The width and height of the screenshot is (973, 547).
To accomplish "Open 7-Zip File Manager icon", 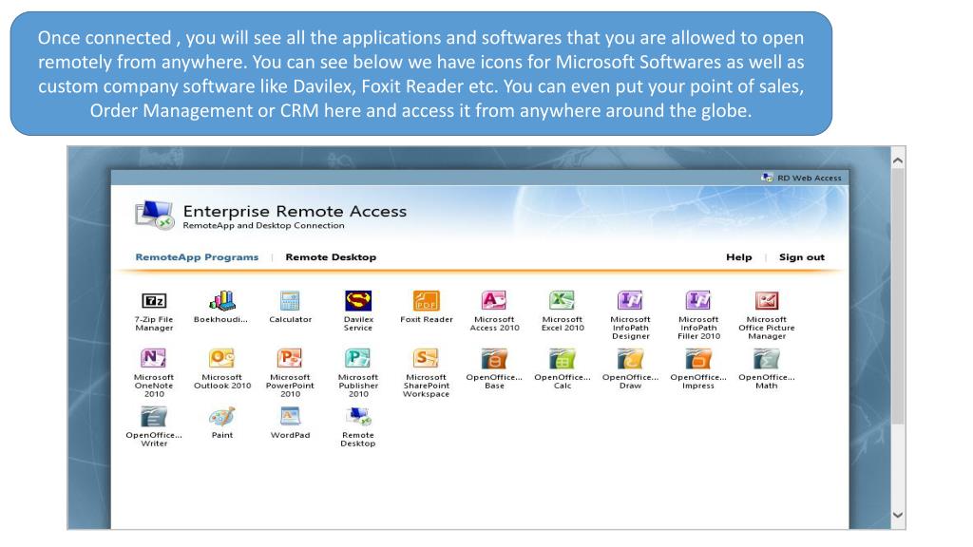I will [x=154, y=301].
